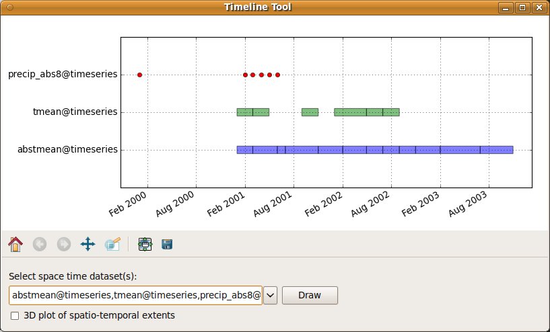Screen dimensions: 550x332
Task: Select the first green tmean bar segment
Action: (244, 112)
